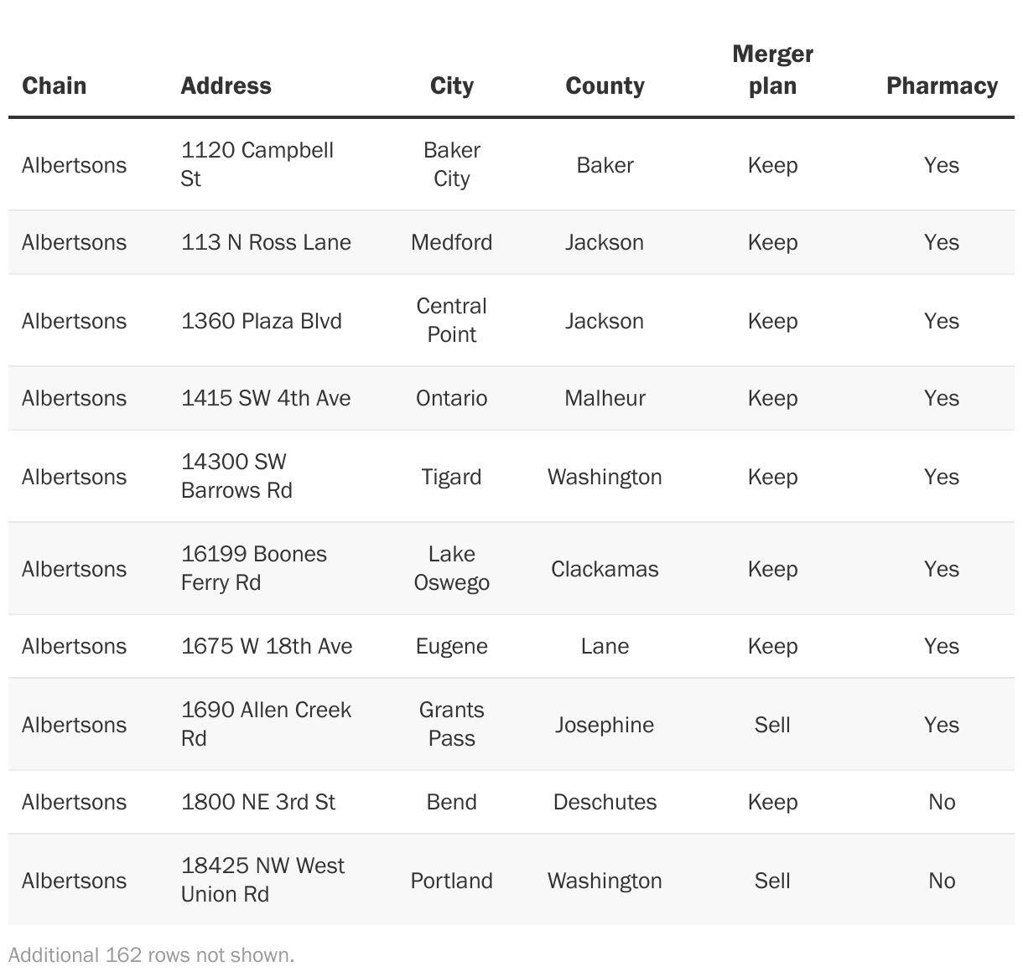Select the Josephine county cell
Screen dimensions: 1023x977
point(605,724)
